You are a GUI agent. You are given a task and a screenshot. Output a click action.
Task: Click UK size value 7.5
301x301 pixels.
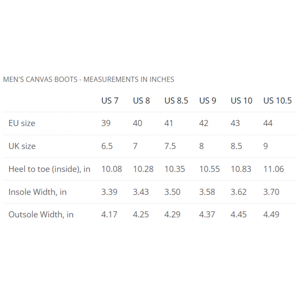[x=170, y=146]
